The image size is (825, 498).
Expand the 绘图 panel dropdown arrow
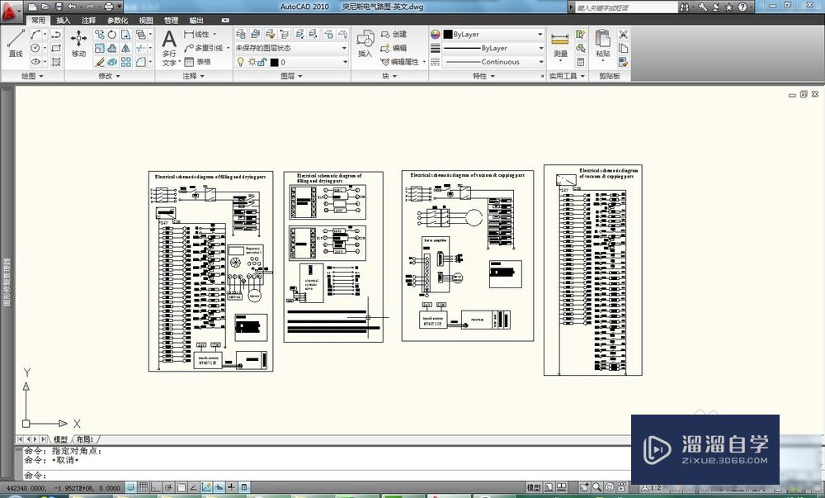tap(40, 76)
